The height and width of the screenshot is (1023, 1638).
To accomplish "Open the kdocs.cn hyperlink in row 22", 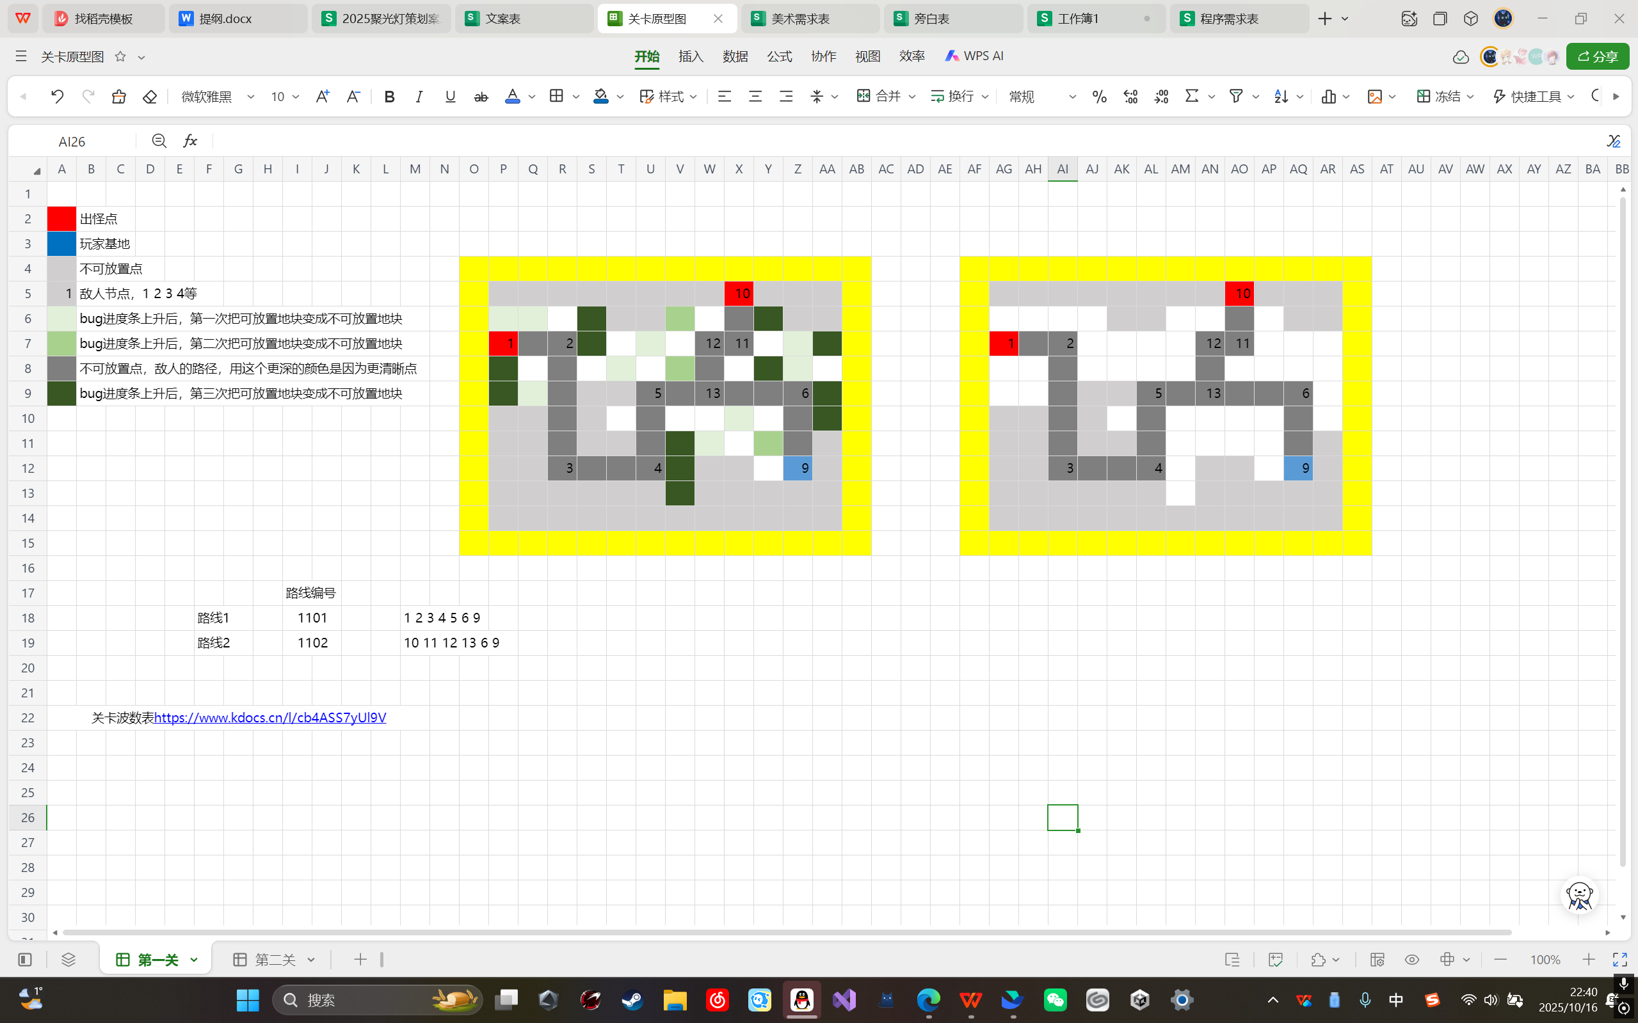I will 269,717.
